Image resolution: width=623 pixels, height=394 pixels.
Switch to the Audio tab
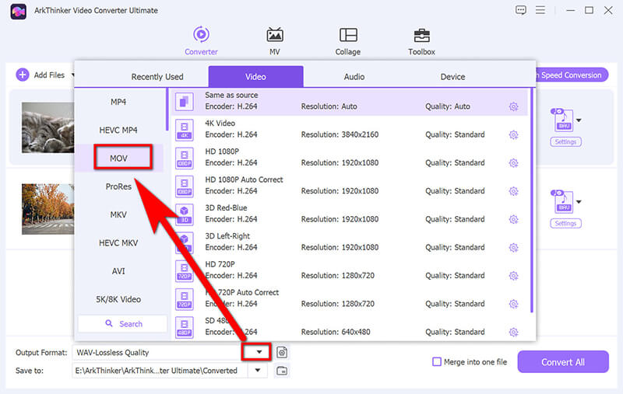(354, 76)
